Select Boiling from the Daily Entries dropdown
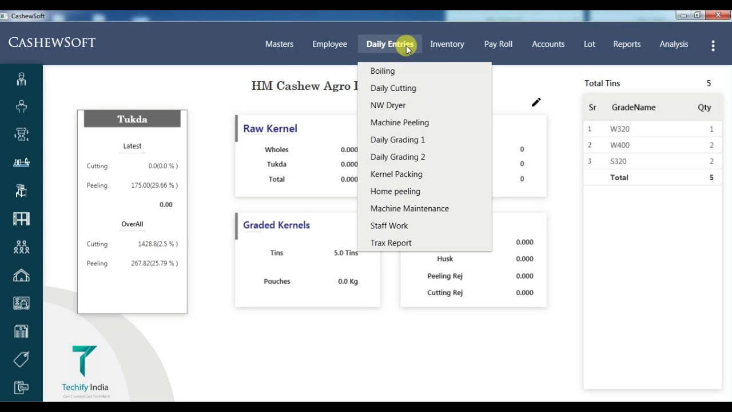 click(382, 70)
